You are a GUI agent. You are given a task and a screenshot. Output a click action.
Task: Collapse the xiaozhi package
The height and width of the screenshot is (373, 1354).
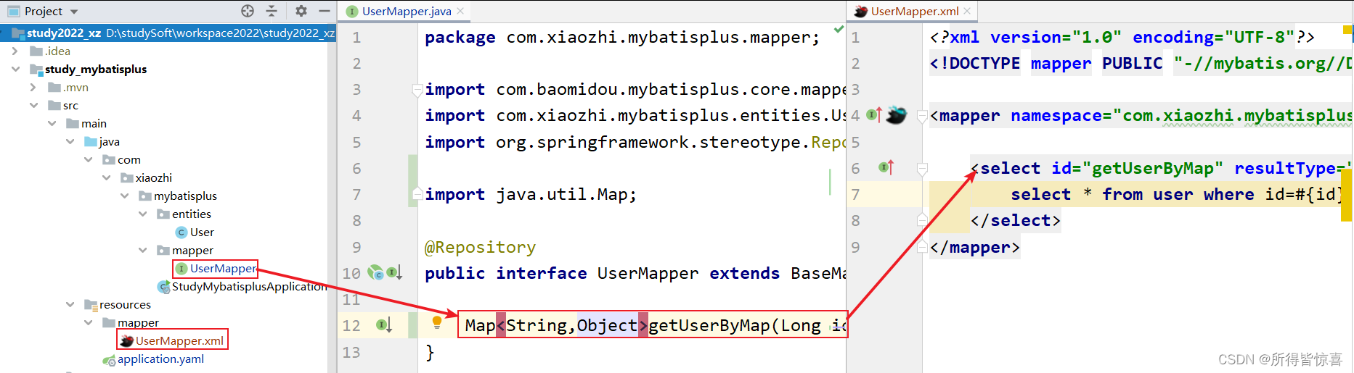(x=106, y=178)
